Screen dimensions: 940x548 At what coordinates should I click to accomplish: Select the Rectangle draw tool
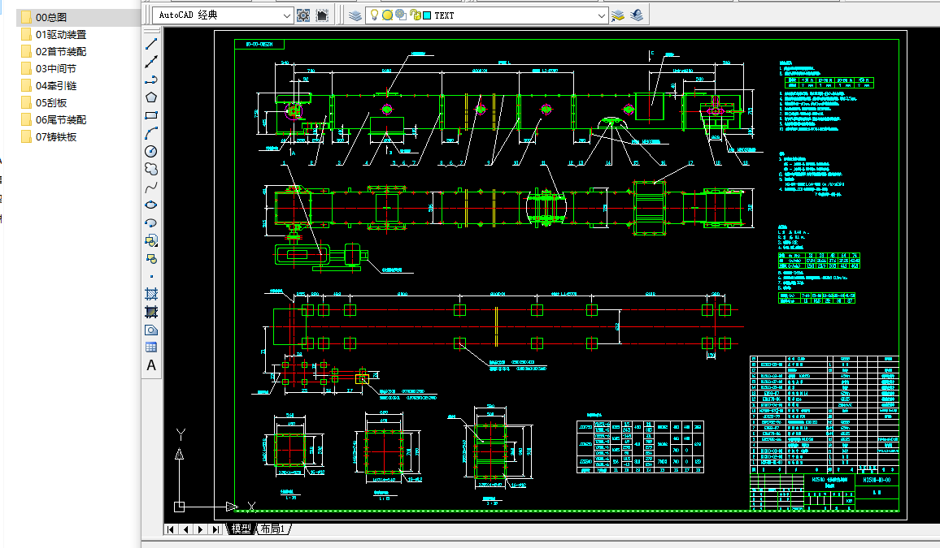point(151,115)
